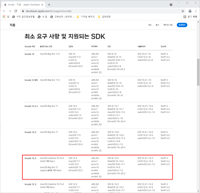Open the 계약 및 지침 navigation item
This screenshot has width=200, height=193.
tap(168, 25)
